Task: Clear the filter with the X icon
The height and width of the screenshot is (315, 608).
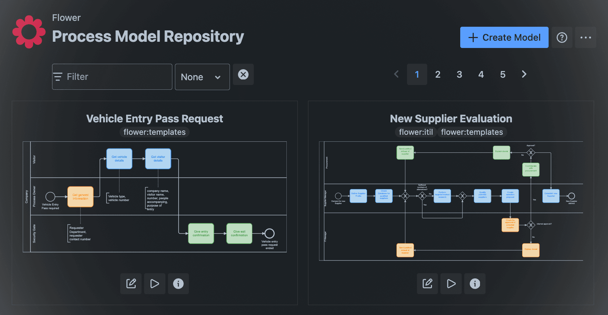Action: (x=243, y=74)
